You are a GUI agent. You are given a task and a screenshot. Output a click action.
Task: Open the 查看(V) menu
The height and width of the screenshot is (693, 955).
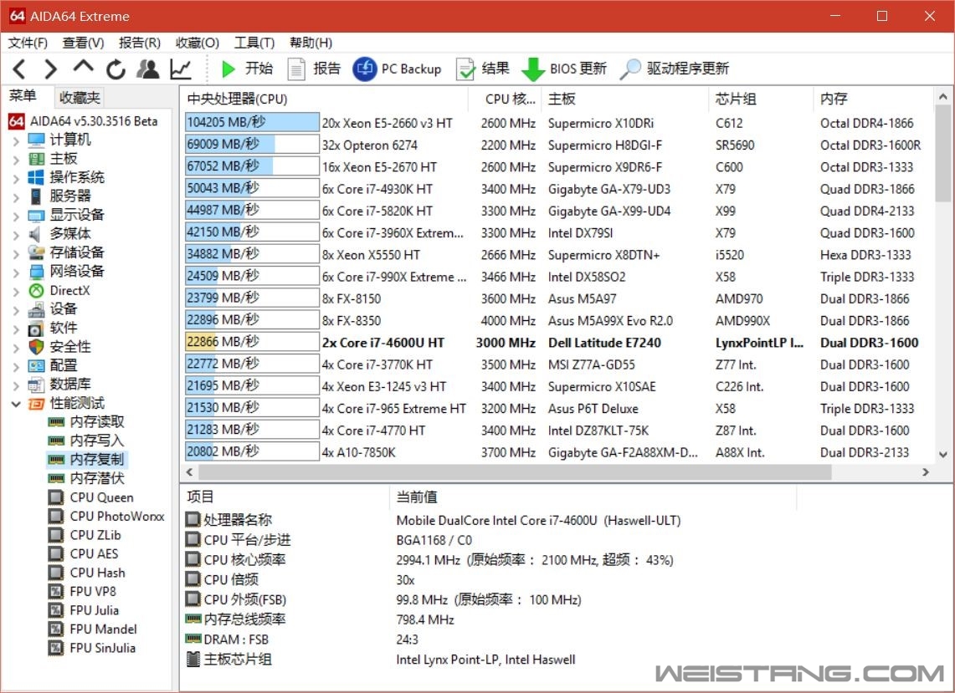(x=84, y=43)
